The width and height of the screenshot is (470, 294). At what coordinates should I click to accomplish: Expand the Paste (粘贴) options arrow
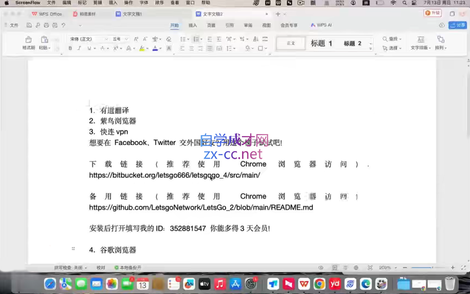coord(49,48)
